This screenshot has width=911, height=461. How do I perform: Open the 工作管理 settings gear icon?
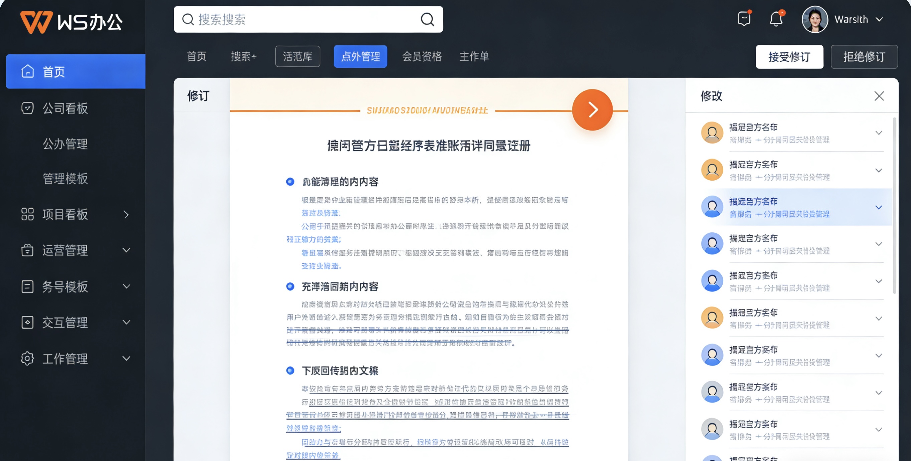(28, 359)
